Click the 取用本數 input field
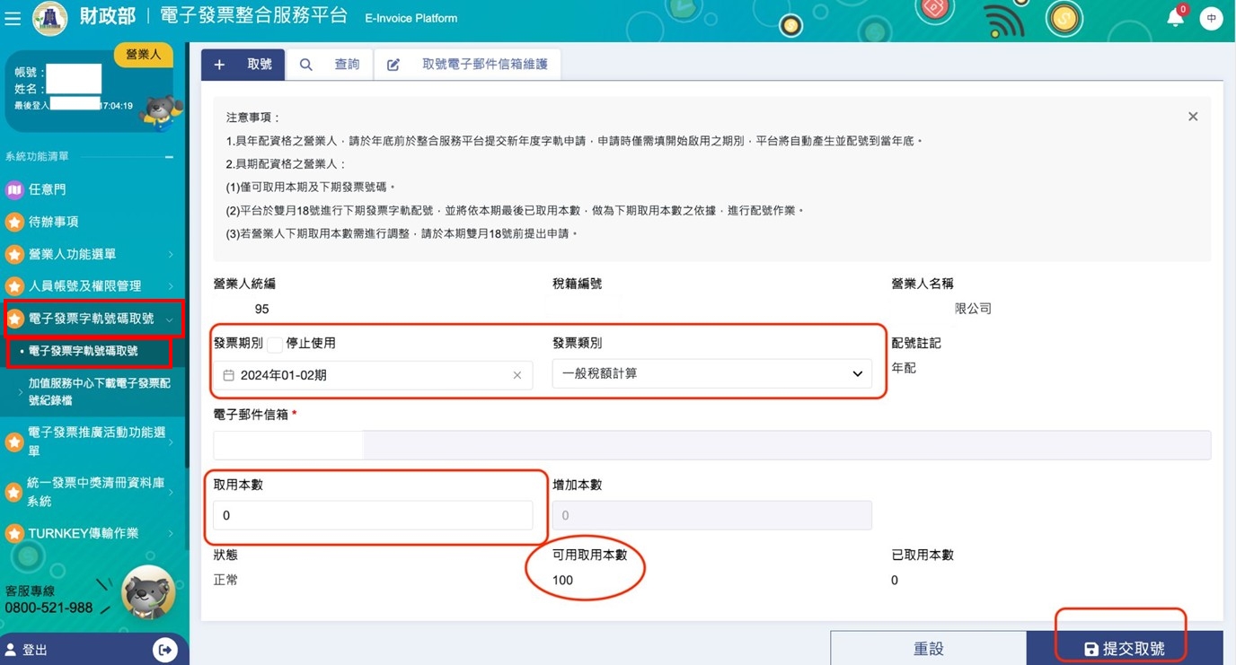The height and width of the screenshot is (665, 1236). [x=373, y=515]
